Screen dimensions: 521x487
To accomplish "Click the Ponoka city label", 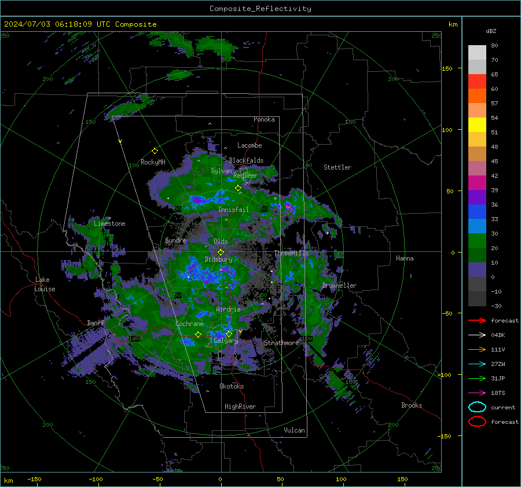I will 264,119.
